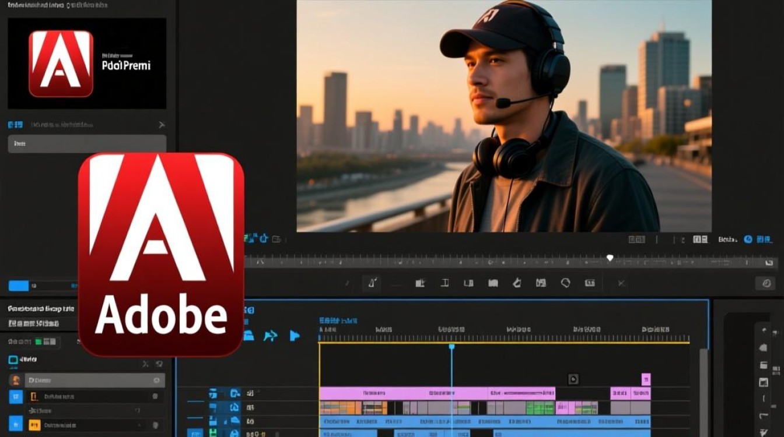Open the Adobe logo thumbnail at top left
Screen dimensions: 784x437
pos(87,64)
